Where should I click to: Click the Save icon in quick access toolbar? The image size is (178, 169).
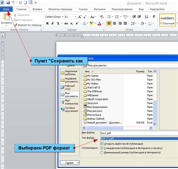pyautogui.click(x=8, y=2)
